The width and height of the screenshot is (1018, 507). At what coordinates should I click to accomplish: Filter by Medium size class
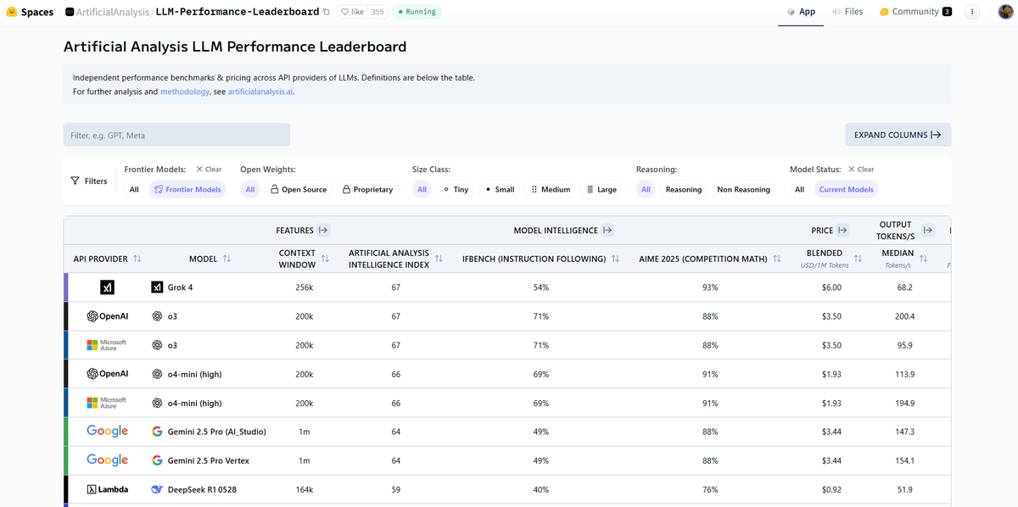point(551,189)
